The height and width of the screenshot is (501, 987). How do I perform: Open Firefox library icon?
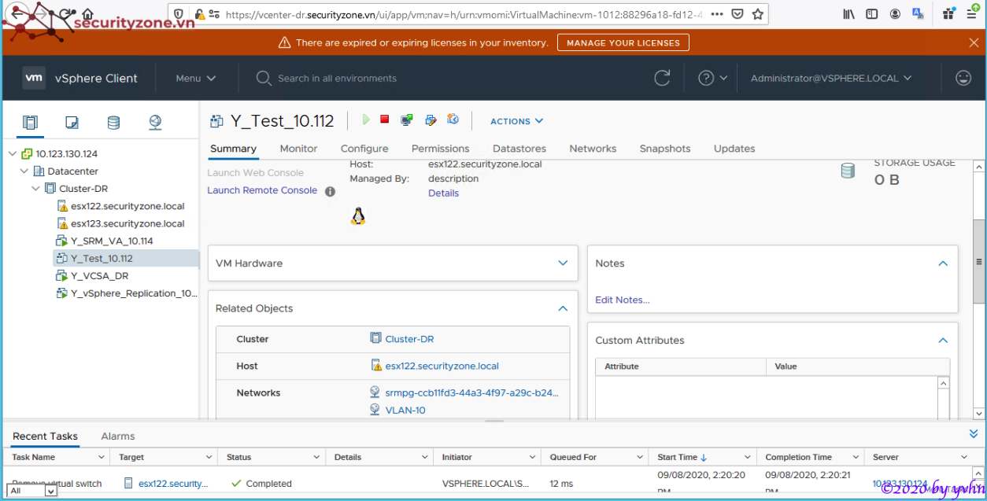pos(848,14)
